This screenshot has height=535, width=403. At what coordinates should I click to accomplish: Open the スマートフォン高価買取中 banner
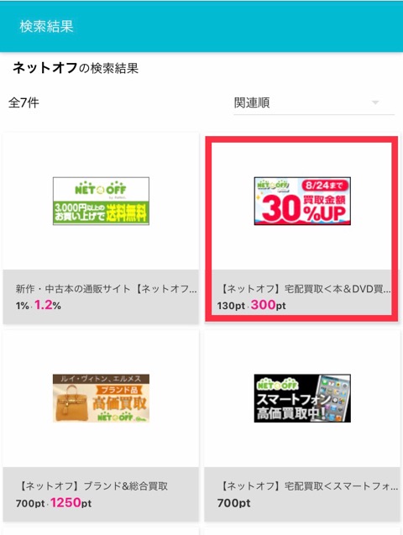[302, 398]
